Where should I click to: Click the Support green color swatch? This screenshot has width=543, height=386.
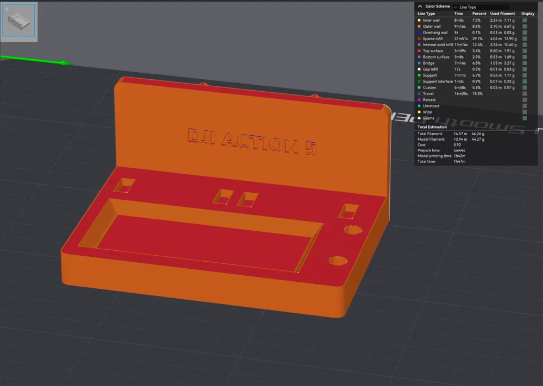(419, 75)
